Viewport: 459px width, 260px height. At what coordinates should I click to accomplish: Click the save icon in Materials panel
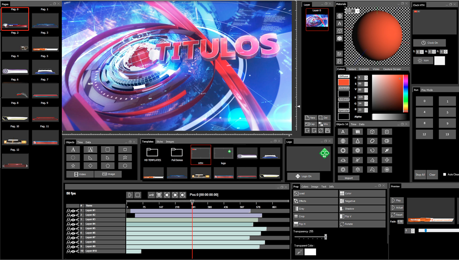[x=340, y=62]
